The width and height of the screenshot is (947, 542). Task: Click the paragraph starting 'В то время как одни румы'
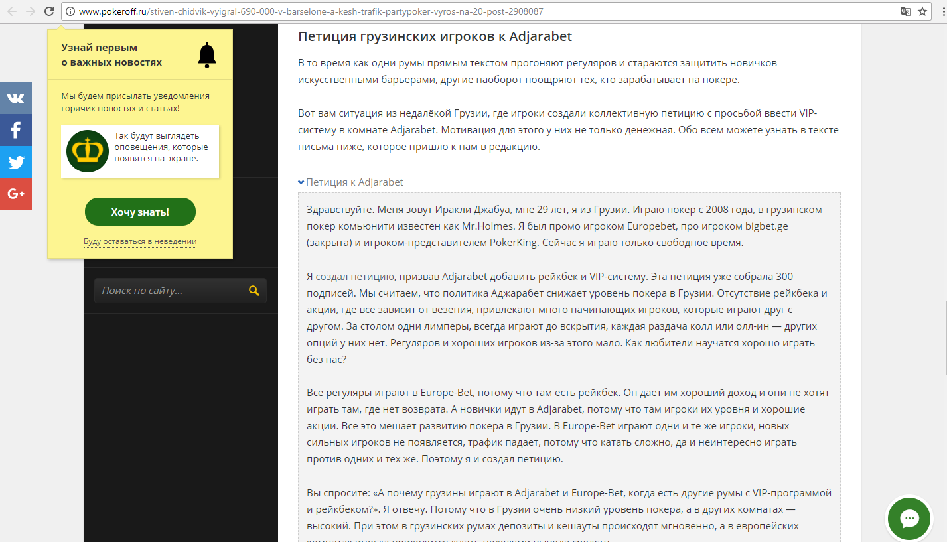(538, 72)
